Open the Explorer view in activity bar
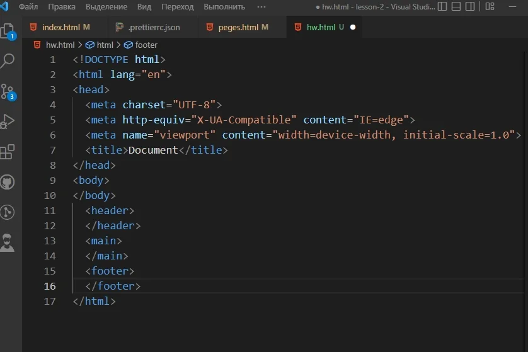The height and width of the screenshot is (352, 528). click(8, 31)
